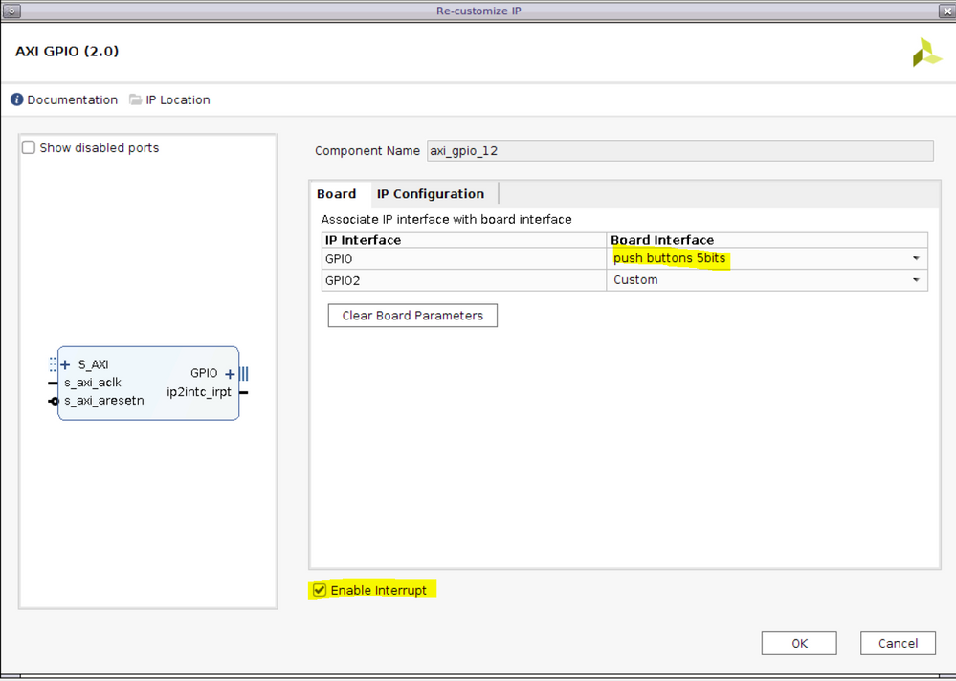Enable Show disabled ports
This screenshot has width=956, height=681.
(x=28, y=147)
